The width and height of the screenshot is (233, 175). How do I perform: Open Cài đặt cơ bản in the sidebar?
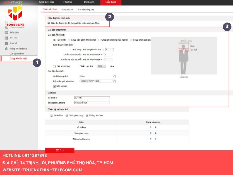tap(17, 53)
